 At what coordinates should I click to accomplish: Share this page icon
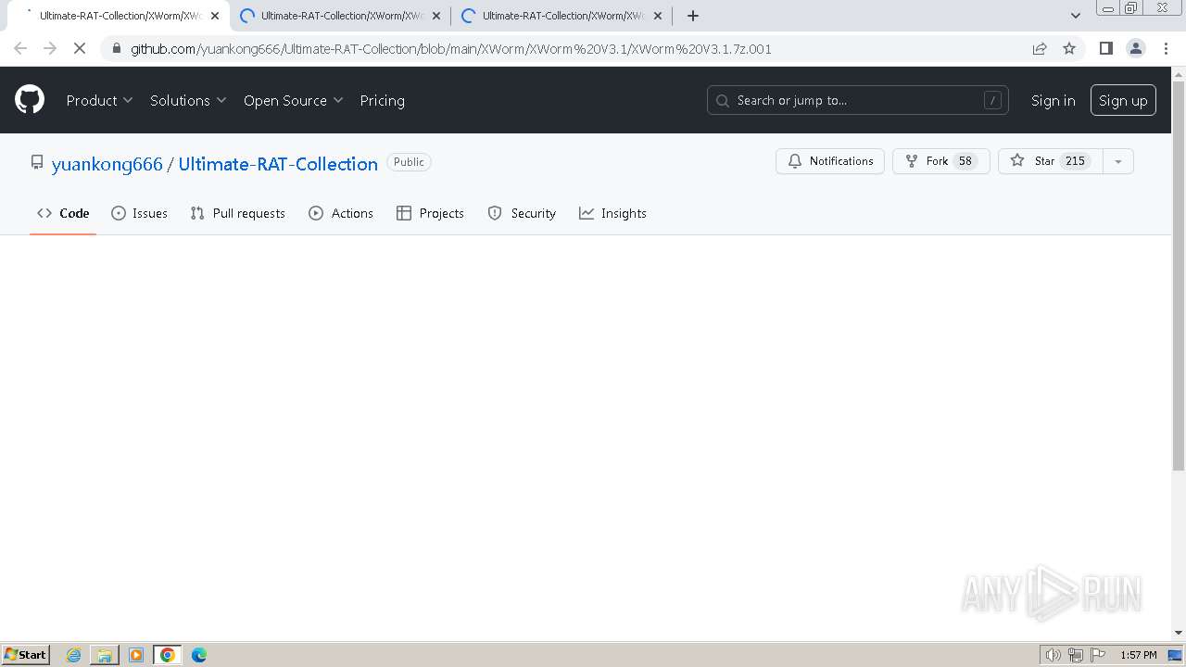tap(1040, 48)
